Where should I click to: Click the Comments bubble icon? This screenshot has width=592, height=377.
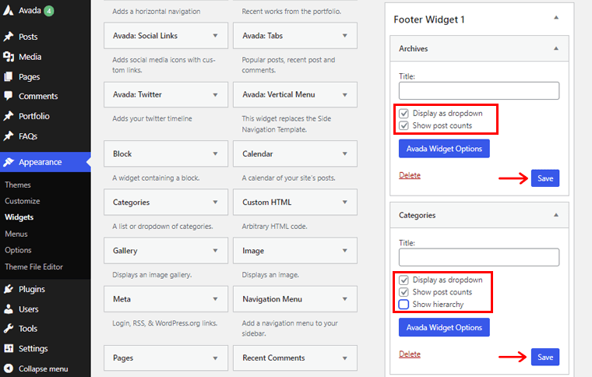[9, 96]
